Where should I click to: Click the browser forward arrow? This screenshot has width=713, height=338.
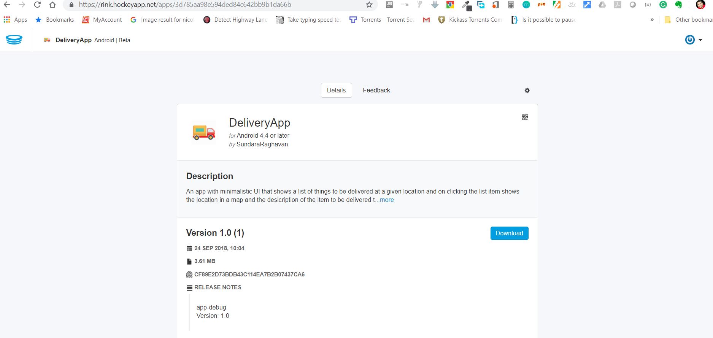pos(22,5)
